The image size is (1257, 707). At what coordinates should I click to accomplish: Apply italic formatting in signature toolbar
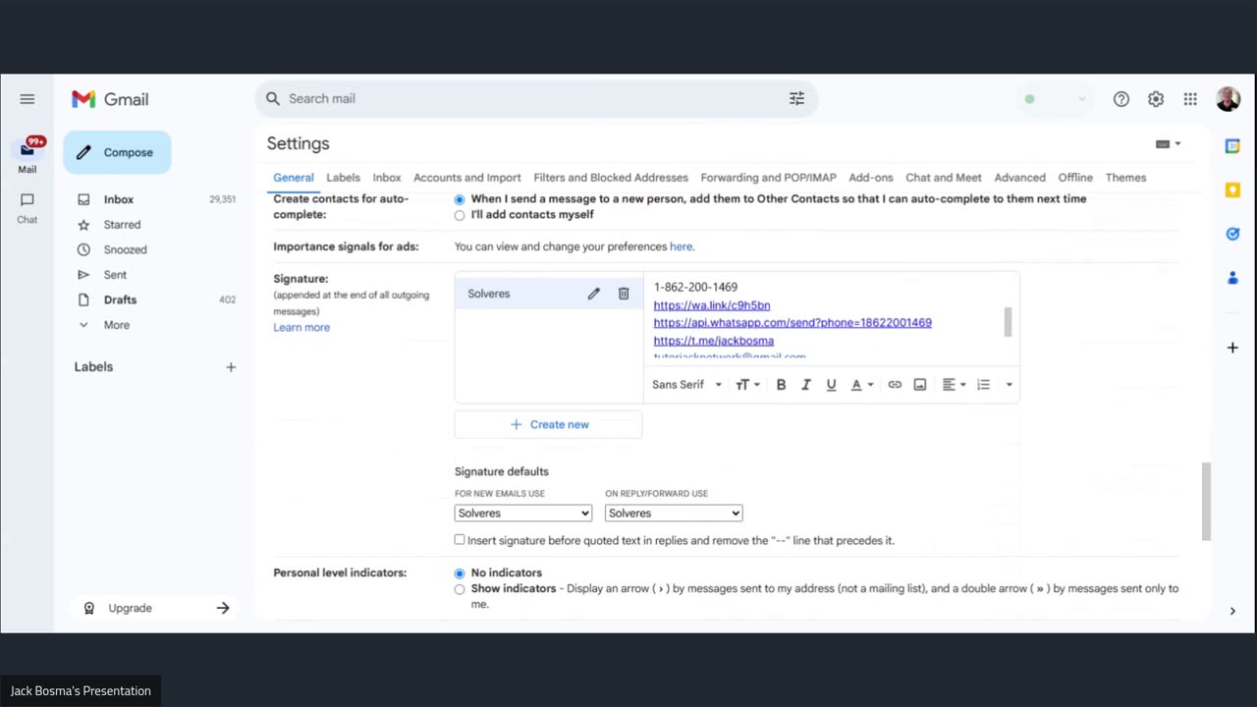806,385
